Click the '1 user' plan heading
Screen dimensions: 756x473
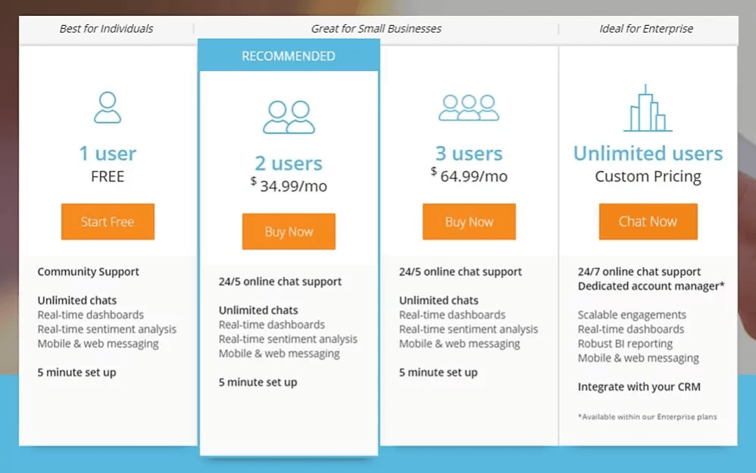coord(108,154)
